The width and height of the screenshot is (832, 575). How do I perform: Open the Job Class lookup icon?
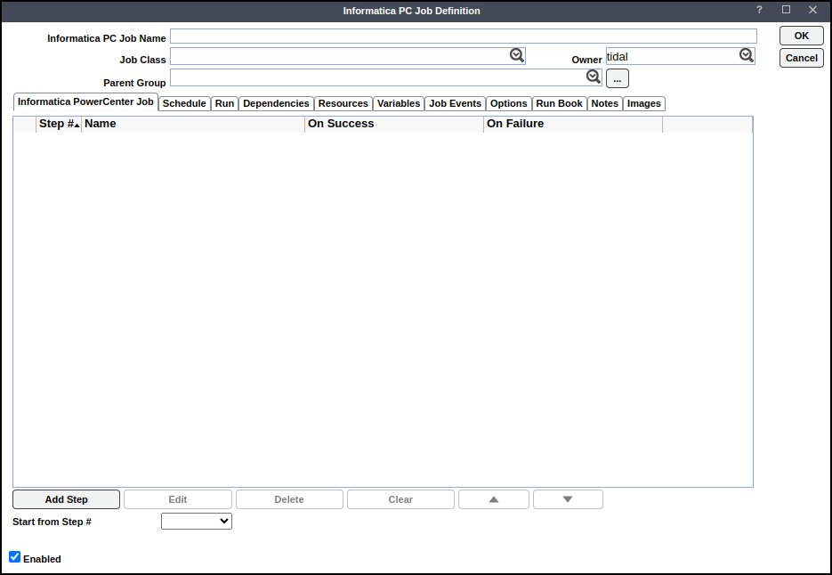point(517,55)
